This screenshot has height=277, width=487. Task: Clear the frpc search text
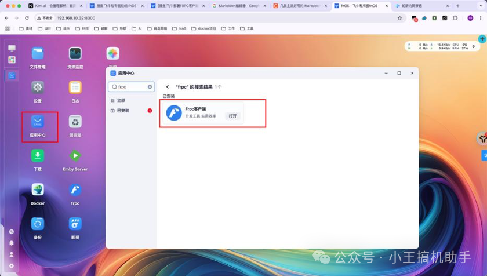[150, 87]
